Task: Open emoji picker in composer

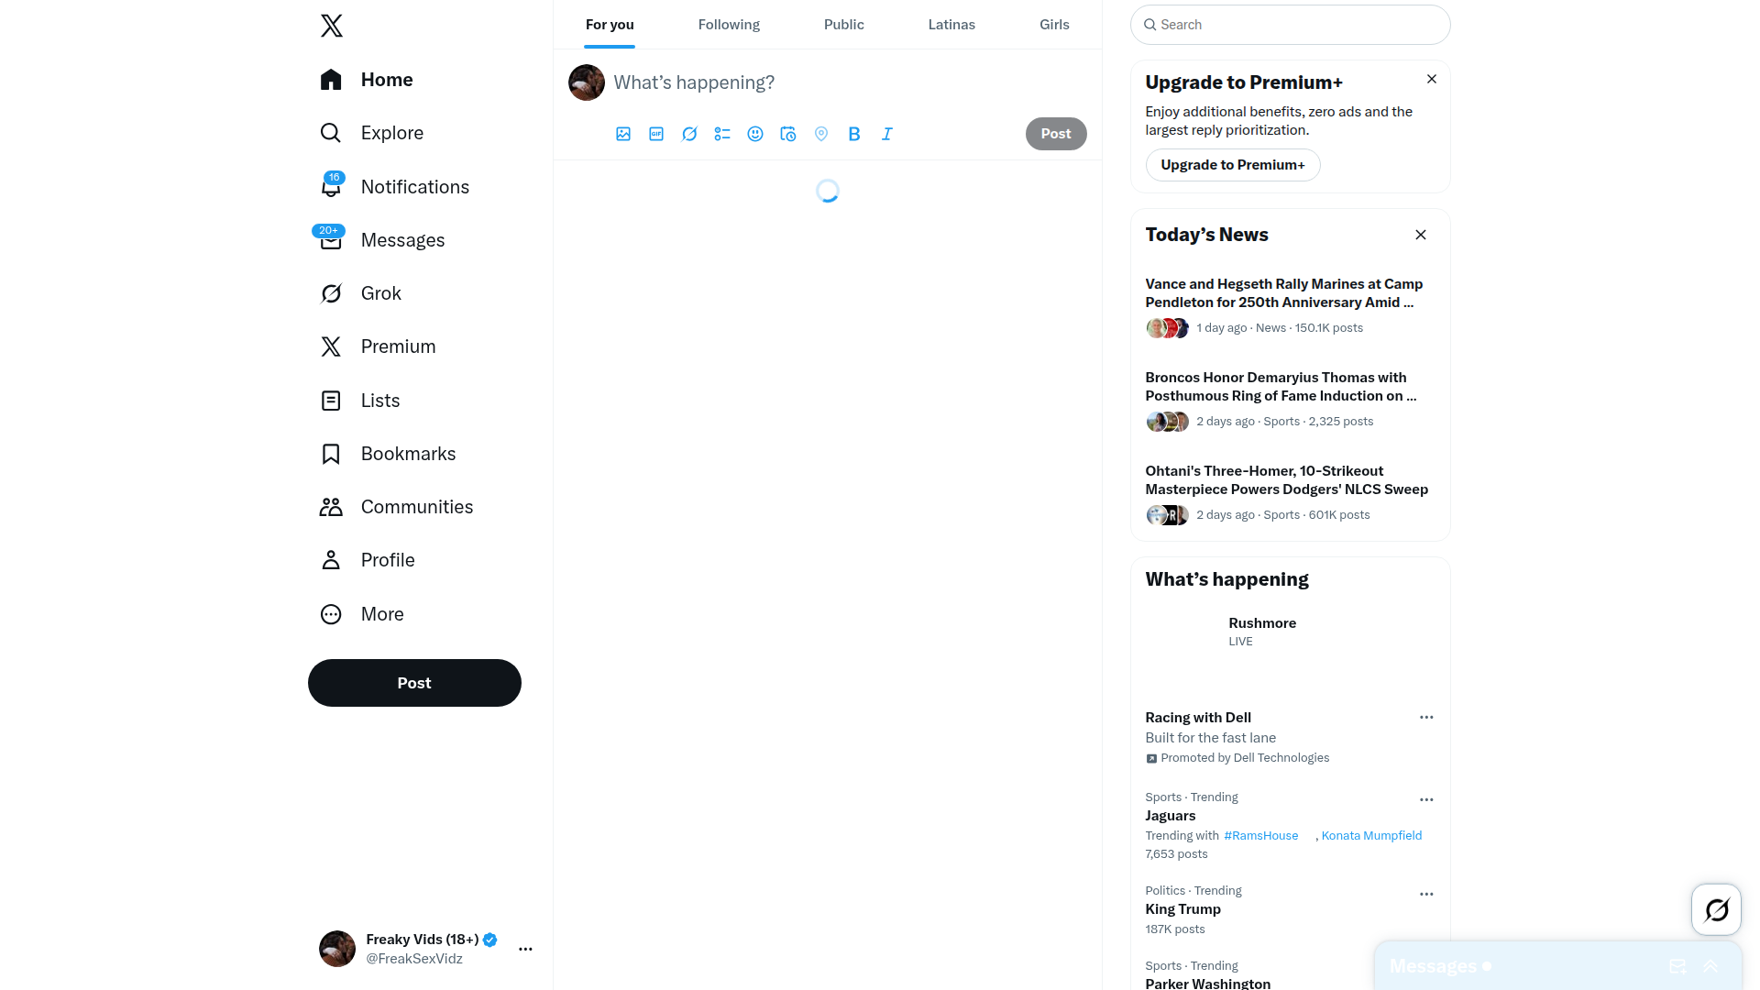Action: pos(755,134)
